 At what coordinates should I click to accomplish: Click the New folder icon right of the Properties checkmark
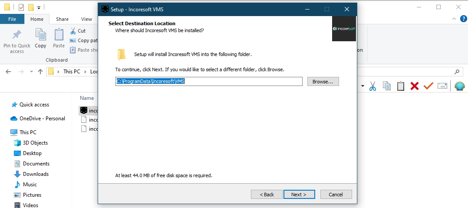click(x=31, y=7)
